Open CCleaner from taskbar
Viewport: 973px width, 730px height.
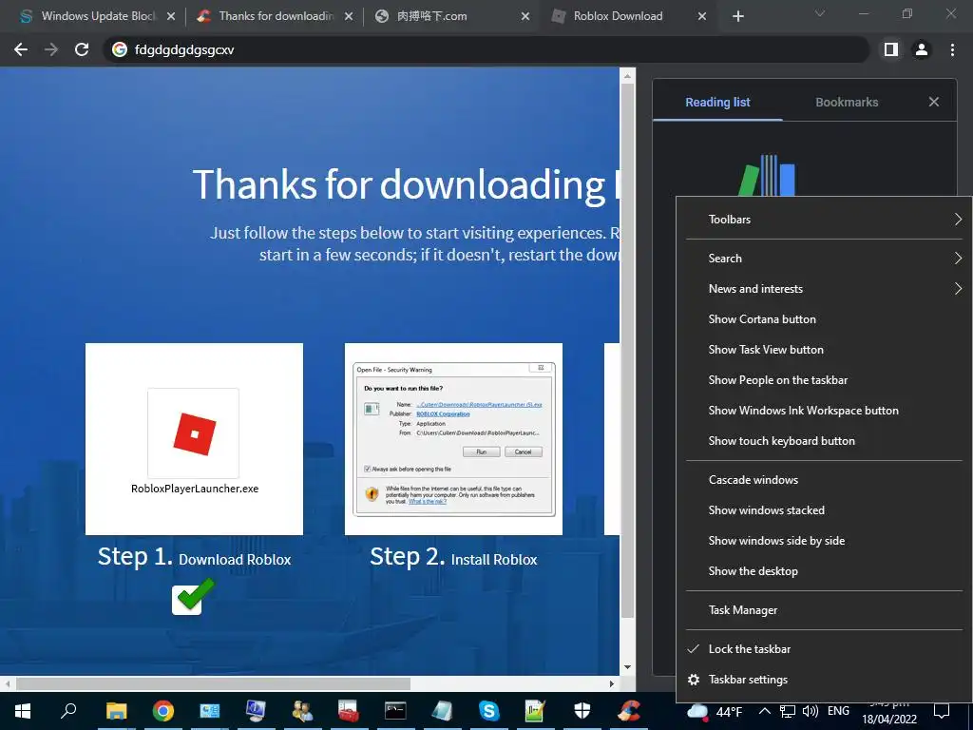(629, 711)
